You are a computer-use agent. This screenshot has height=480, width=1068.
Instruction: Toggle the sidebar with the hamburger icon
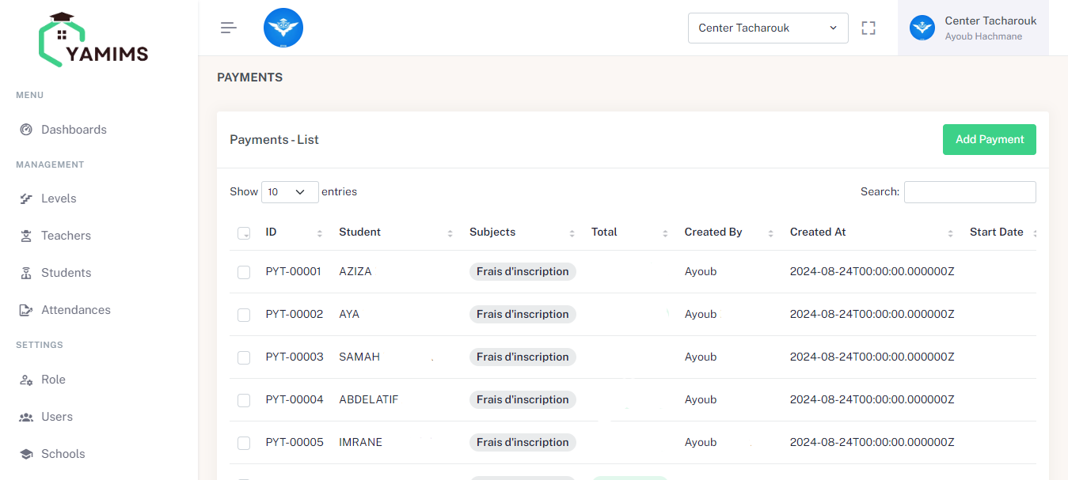[x=228, y=27]
